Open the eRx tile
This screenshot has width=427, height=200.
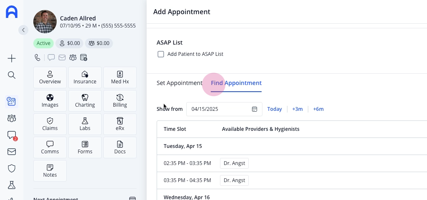tap(120, 124)
